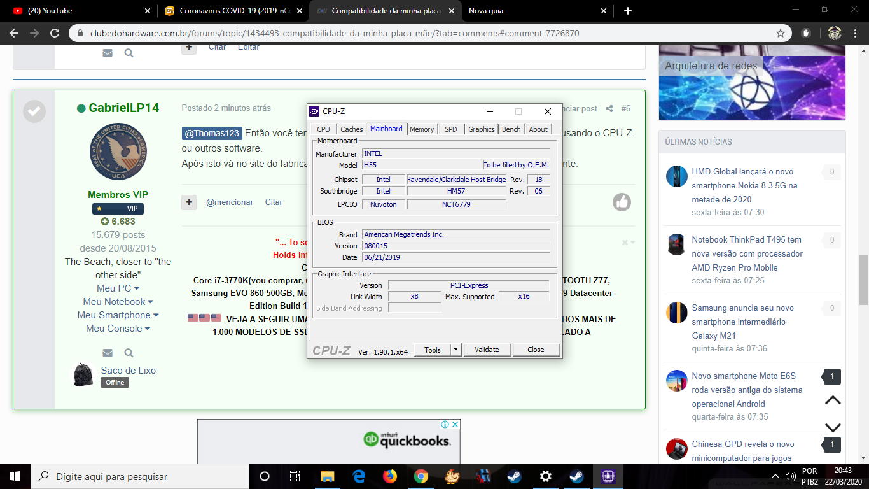Screen dimensions: 869x489
Task: Expand the Meu Notebook dropdown
Action: pyautogui.click(x=118, y=302)
